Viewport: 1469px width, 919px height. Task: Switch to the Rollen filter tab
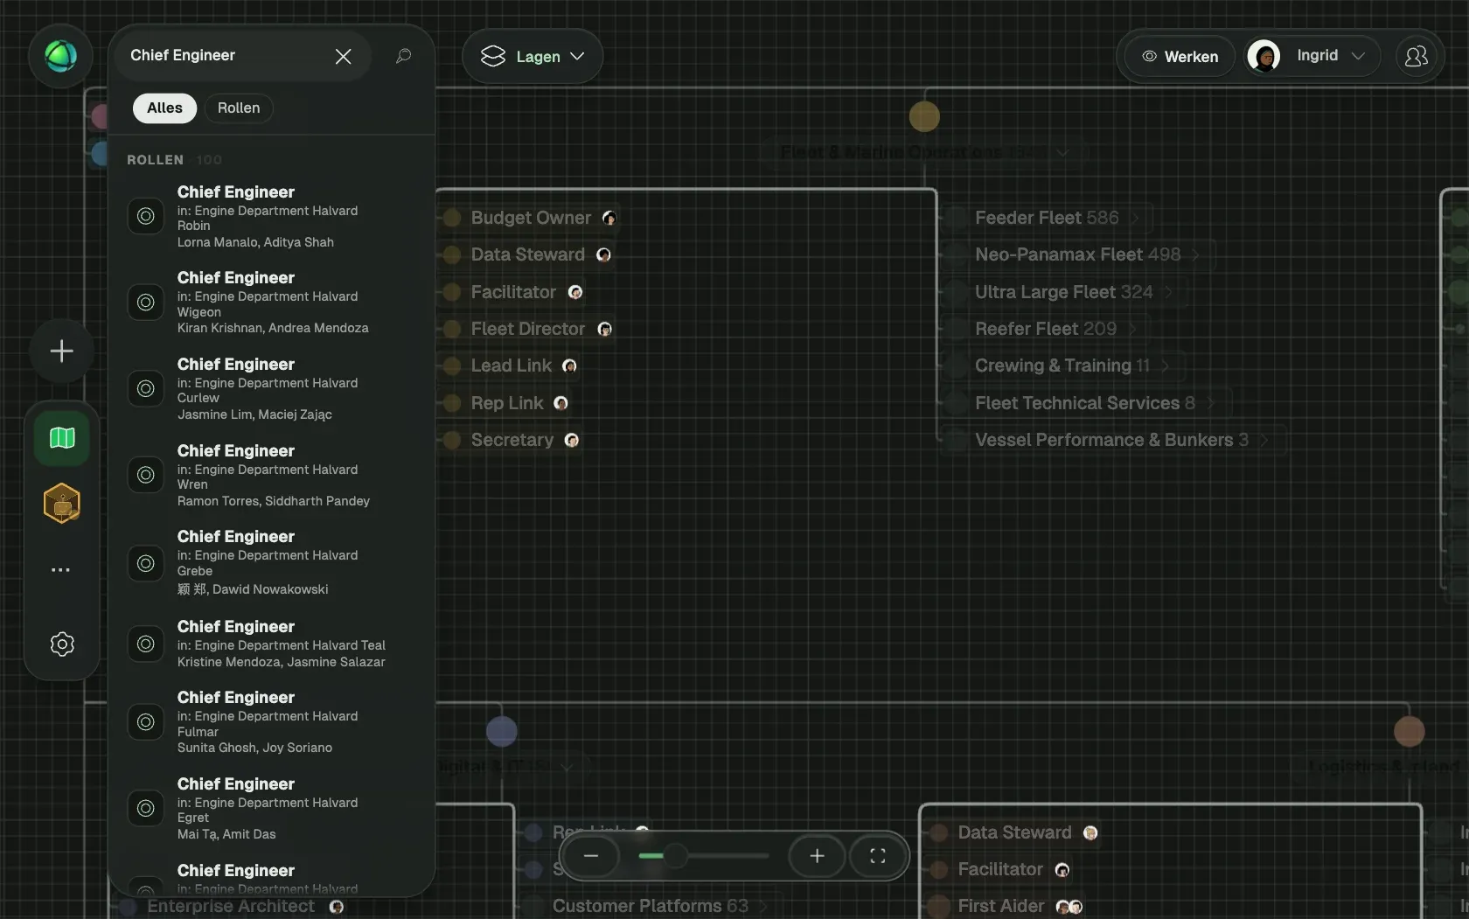239,108
